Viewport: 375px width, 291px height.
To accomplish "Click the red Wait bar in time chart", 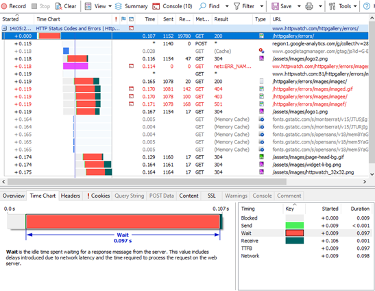I will pyautogui.click(x=123, y=222).
